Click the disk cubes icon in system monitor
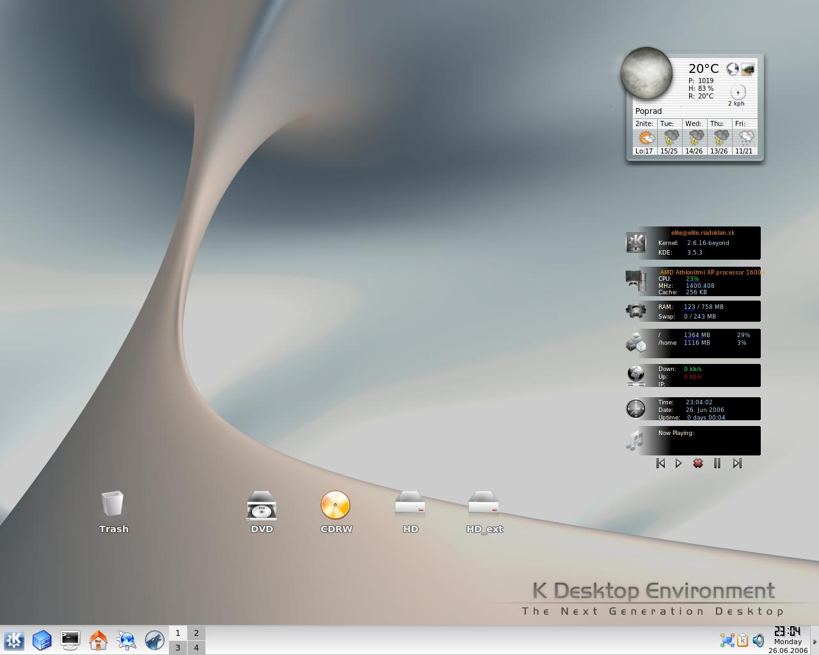 [635, 342]
